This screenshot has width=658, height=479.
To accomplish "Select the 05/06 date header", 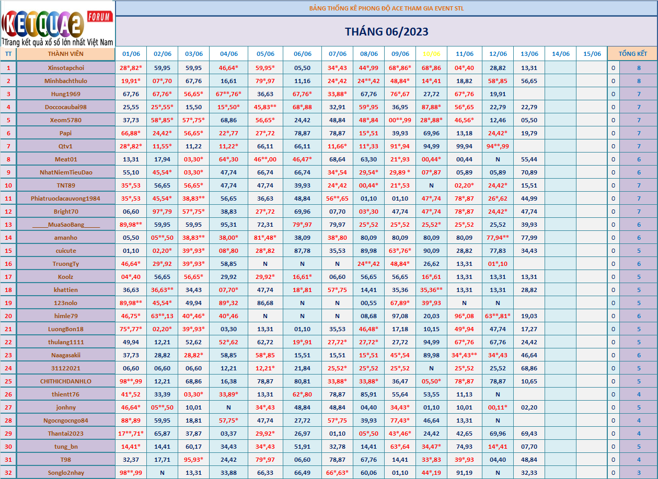I will 265,54.
